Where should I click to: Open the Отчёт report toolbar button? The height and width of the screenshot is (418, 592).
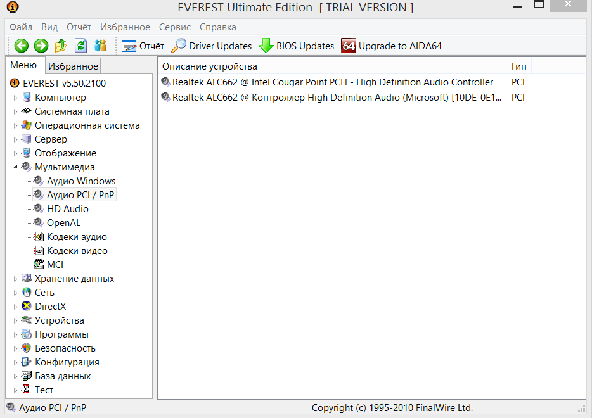(x=143, y=46)
